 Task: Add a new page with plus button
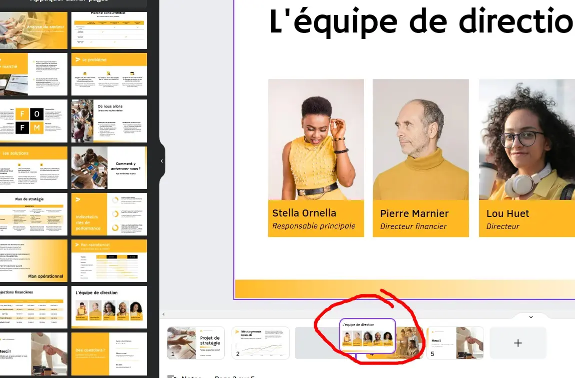click(x=518, y=343)
